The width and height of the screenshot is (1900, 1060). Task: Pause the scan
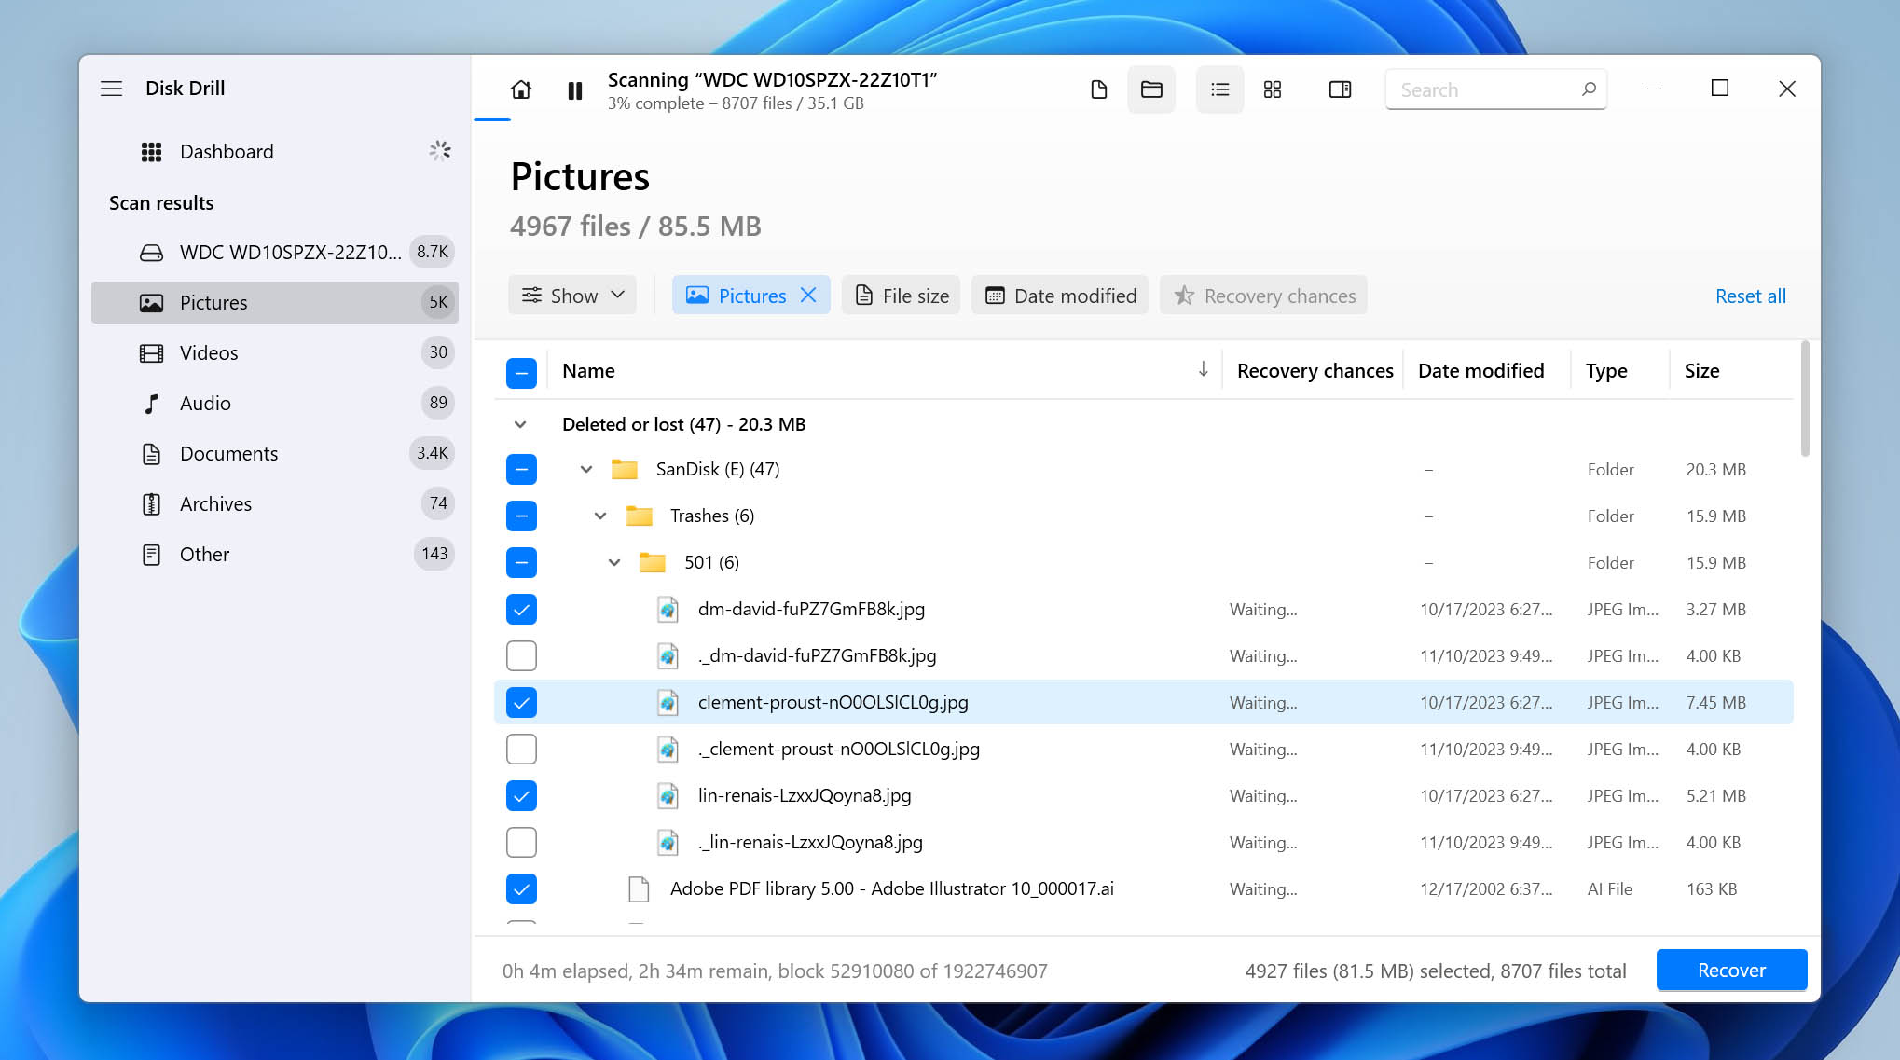(x=575, y=90)
